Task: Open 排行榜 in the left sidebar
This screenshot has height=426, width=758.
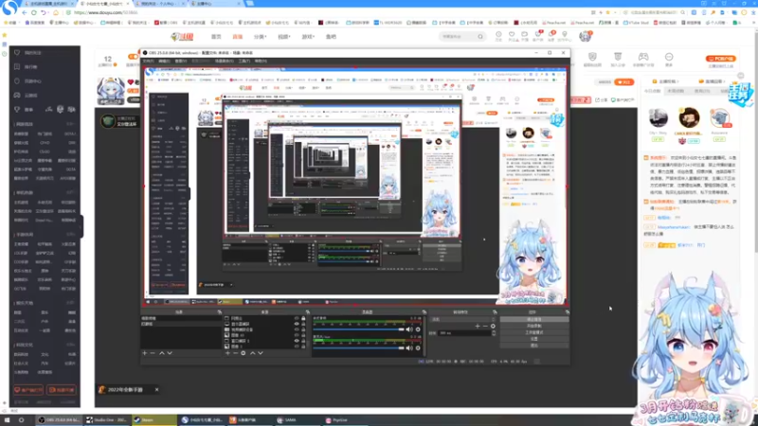Action: [30, 67]
